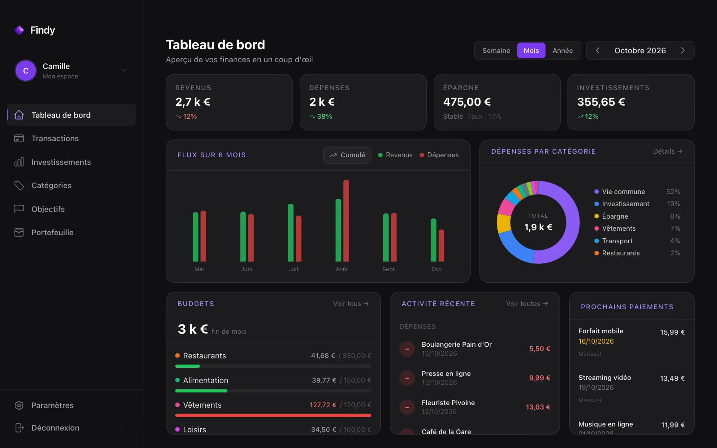The height and width of the screenshot is (448, 717).
Task: Click Camille's purple avatar circle
Action: [x=26, y=71]
